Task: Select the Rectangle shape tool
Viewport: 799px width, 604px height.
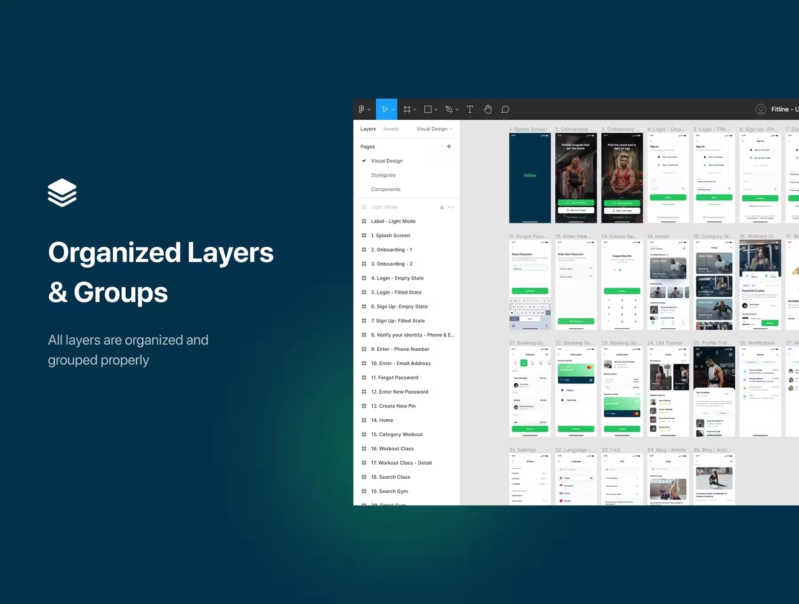Action: click(x=427, y=109)
